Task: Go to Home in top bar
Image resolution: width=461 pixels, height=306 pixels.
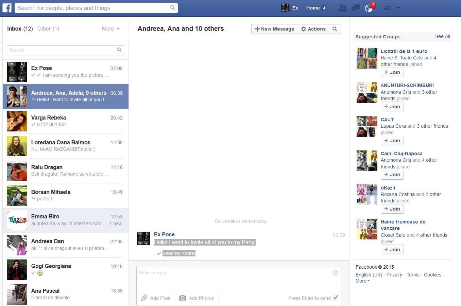Action: (313, 8)
